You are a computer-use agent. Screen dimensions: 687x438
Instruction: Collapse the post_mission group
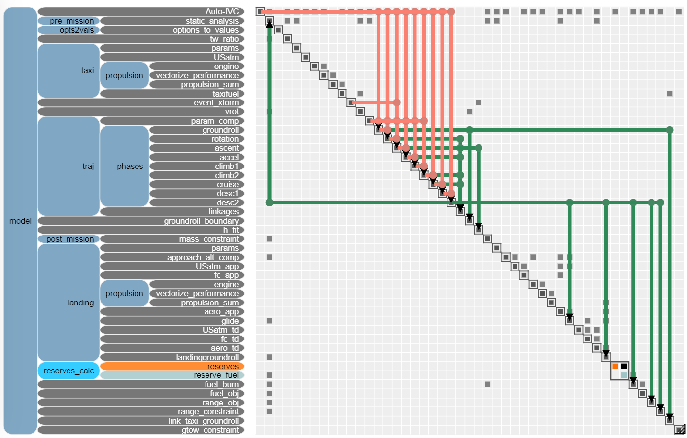pos(69,239)
